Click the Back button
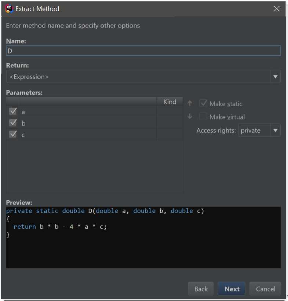 201,289
